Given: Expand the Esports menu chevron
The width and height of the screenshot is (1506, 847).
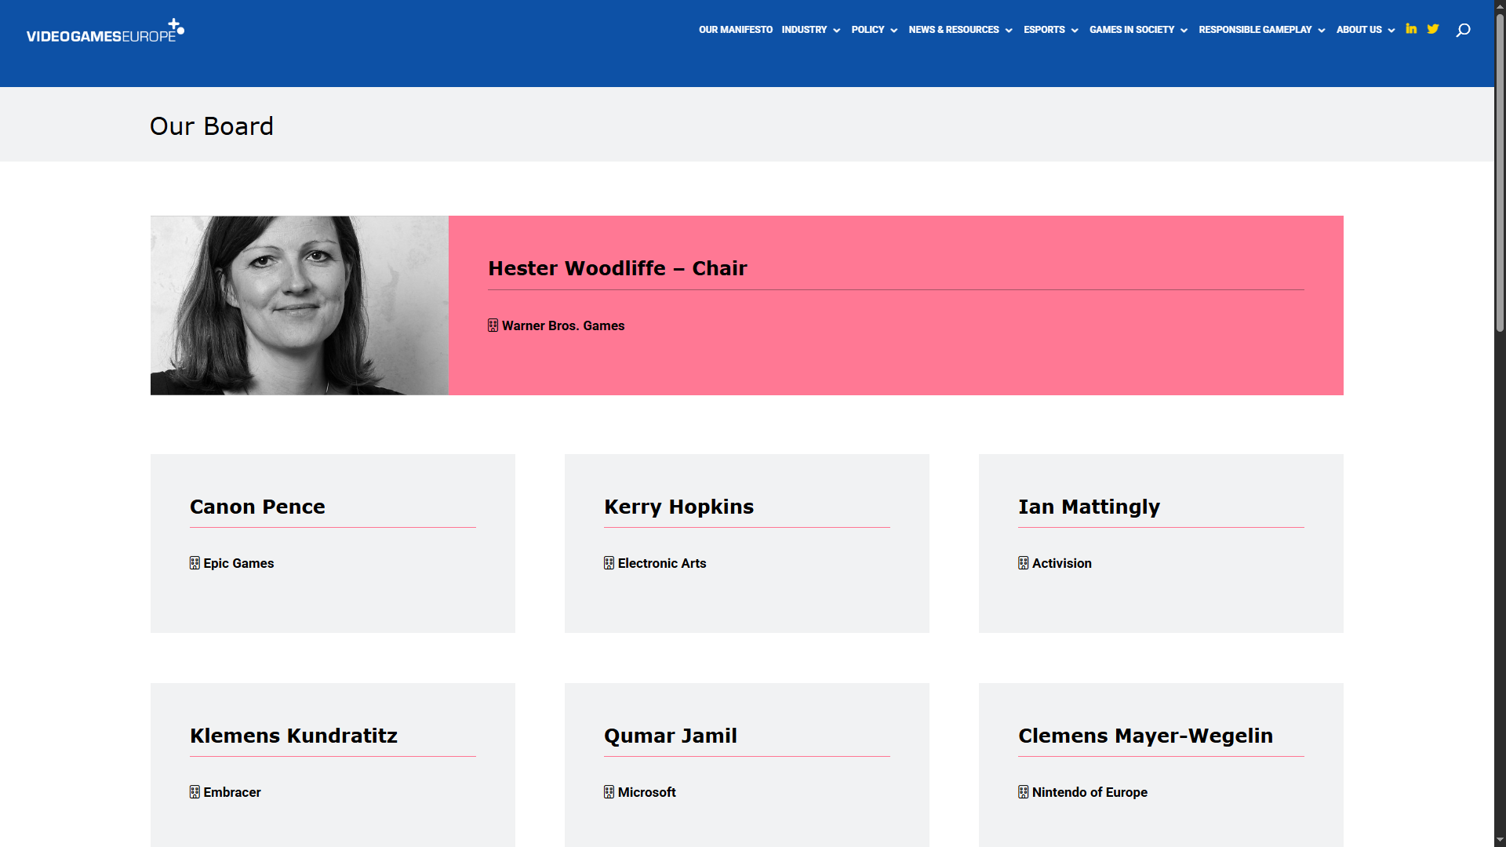Looking at the screenshot, I should (x=1075, y=31).
